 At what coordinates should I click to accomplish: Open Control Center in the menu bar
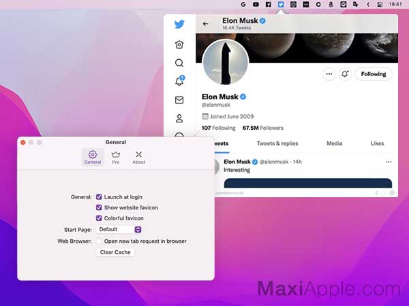(380, 5)
